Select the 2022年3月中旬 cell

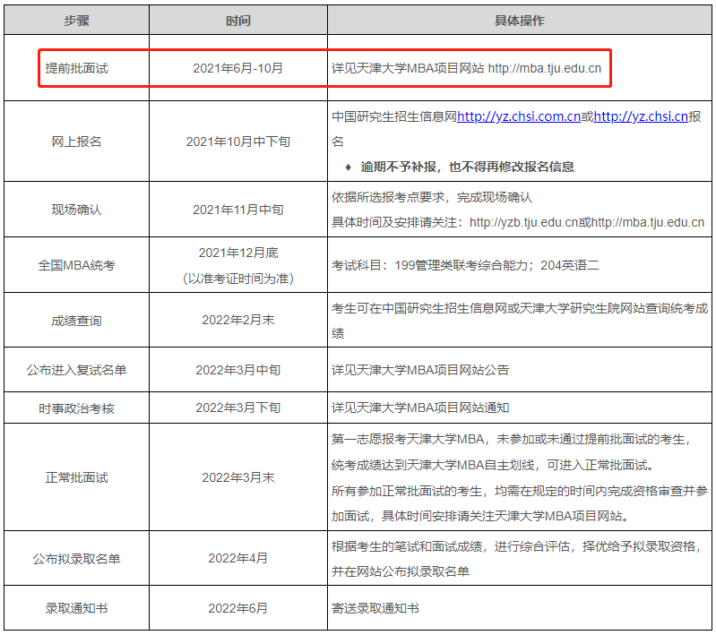(237, 370)
